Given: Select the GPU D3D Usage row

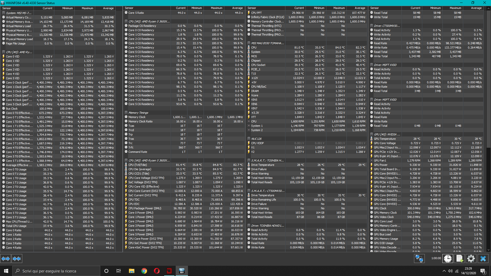Looking at the screenshot, I should [426, 243].
